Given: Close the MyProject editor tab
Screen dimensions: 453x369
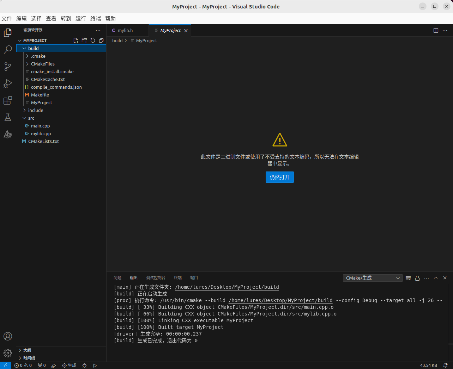Looking at the screenshot, I should coord(186,31).
